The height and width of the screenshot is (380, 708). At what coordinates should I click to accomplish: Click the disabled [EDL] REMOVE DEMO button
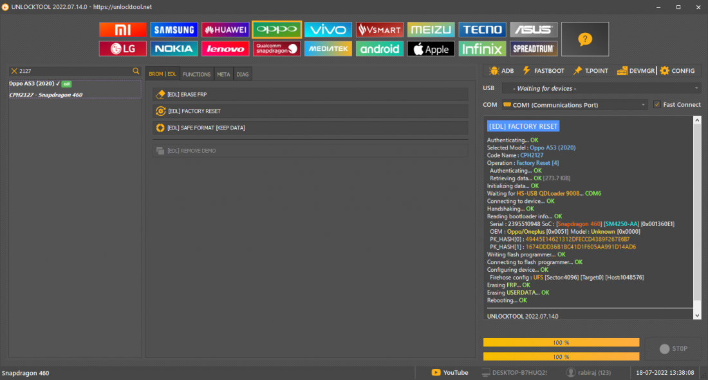point(310,151)
